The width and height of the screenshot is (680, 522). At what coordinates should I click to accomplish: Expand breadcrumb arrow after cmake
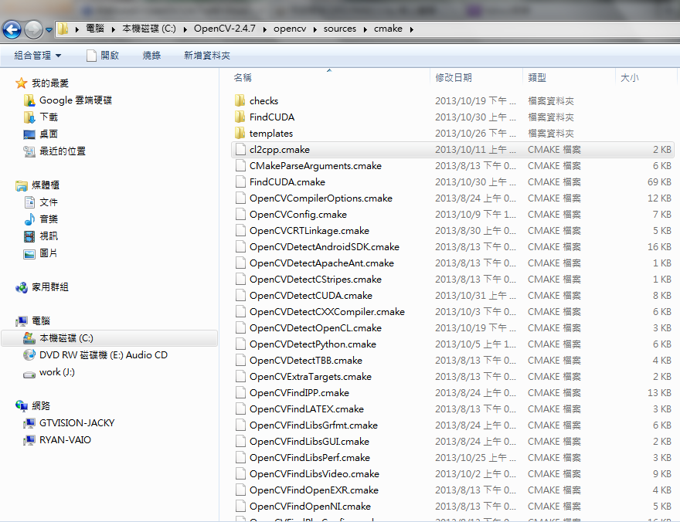point(412,29)
